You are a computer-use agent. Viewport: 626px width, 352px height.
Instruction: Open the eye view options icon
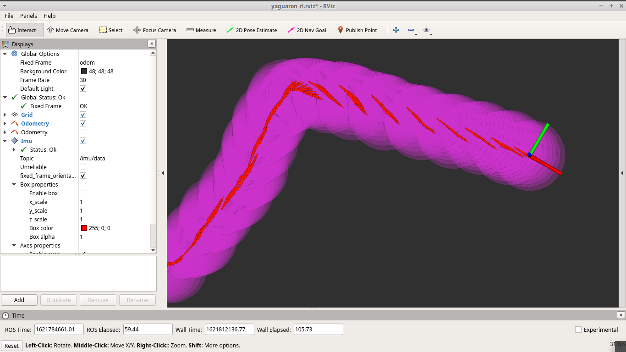coord(426,30)
